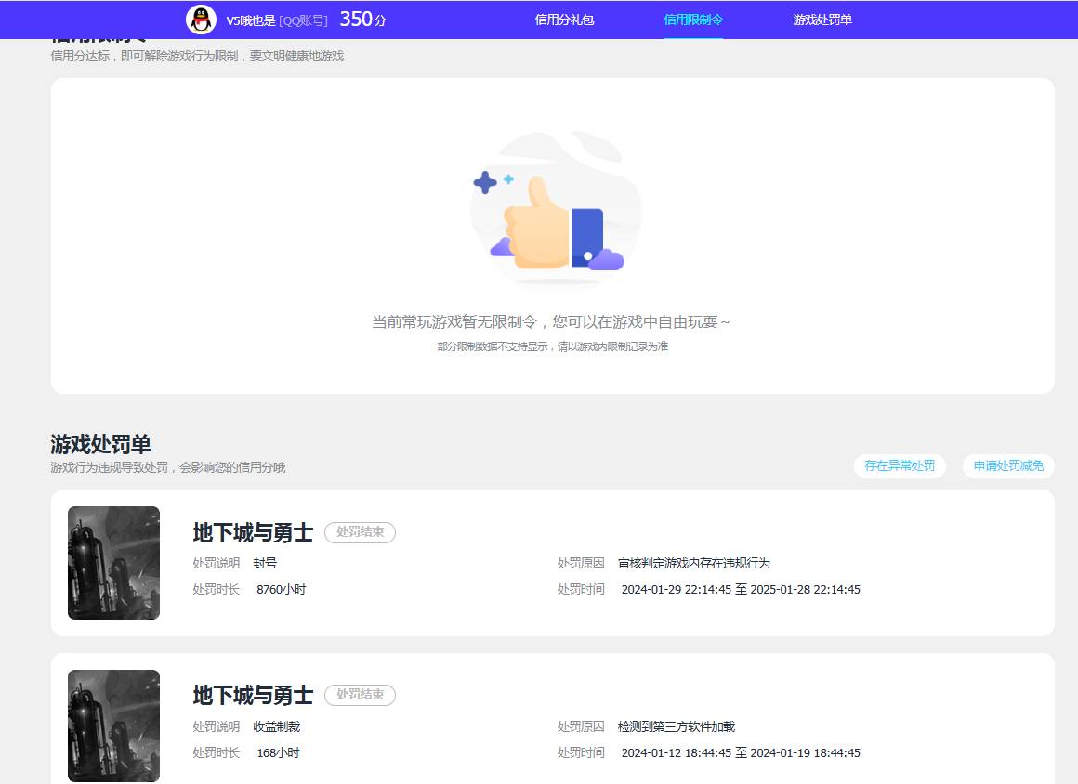Image resolution: width=1078 pixels, height=784 pixels.
Task: Click the 申请处罚减免 button
Action: click(1007, 466)
